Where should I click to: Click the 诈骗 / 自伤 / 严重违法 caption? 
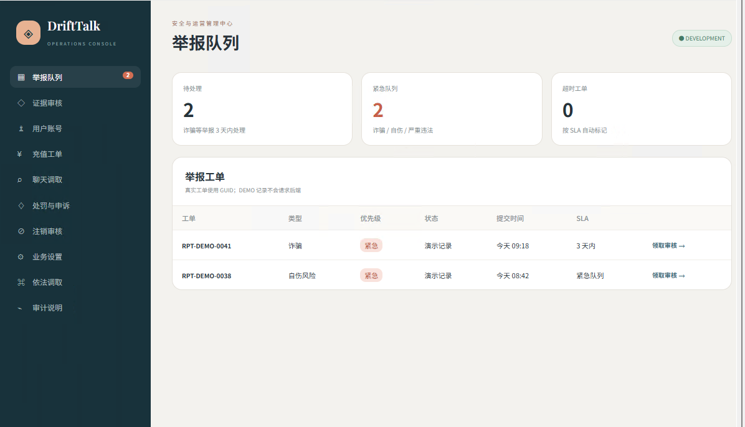coord(403,130)
